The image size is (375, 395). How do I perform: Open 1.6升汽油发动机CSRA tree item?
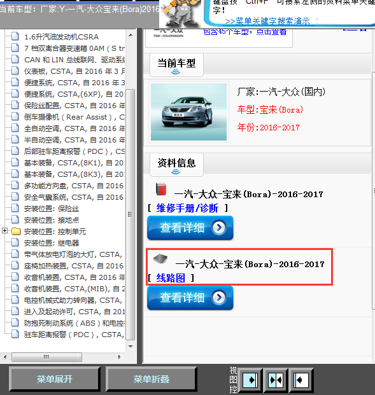pos(61,37)
